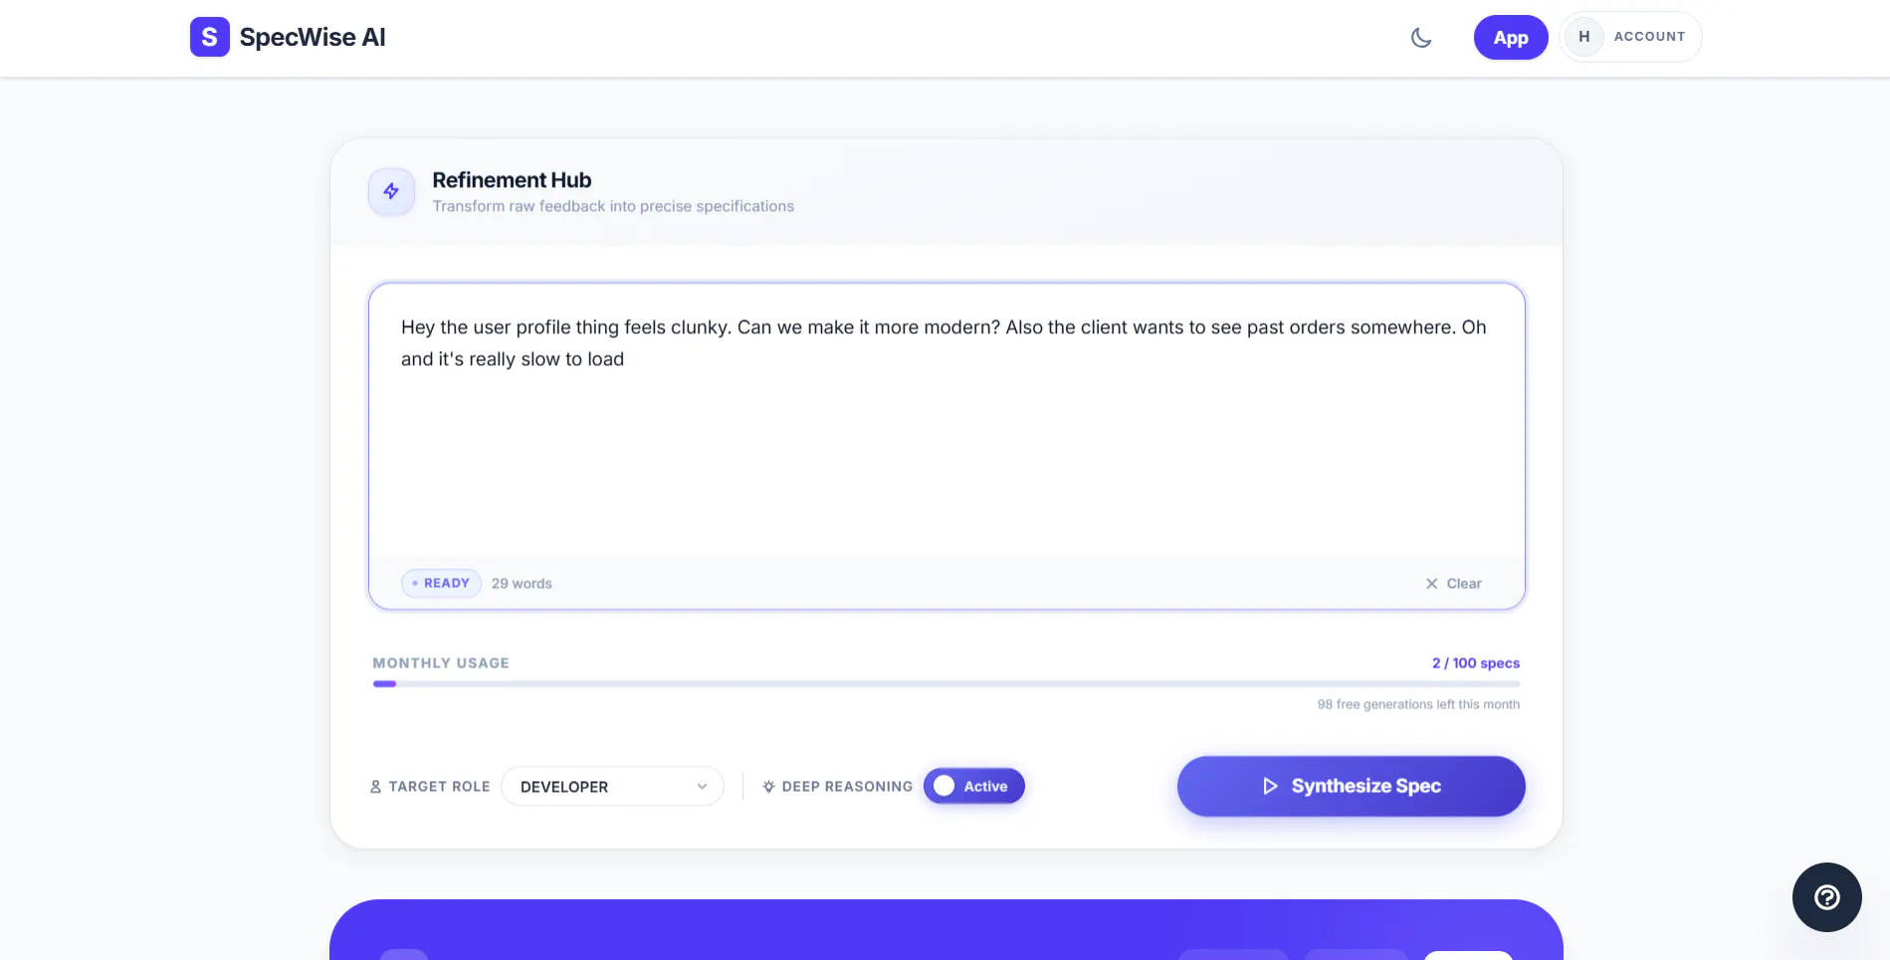Image resolution: width=1890 pixels, height=960 pixels.
Task: Click the SpecWise AI logo icon
Action: tap(209, 37)
